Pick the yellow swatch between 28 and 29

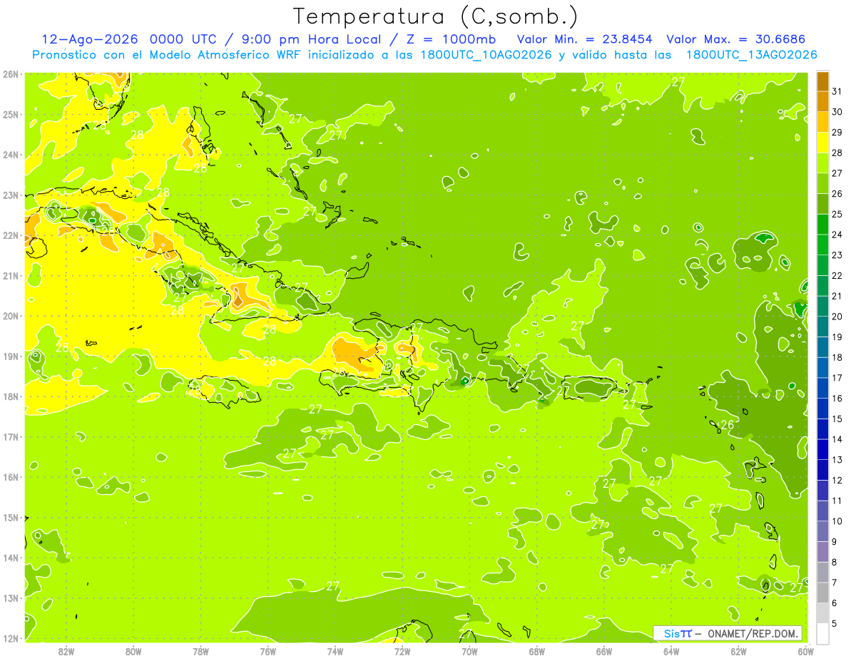822,142
